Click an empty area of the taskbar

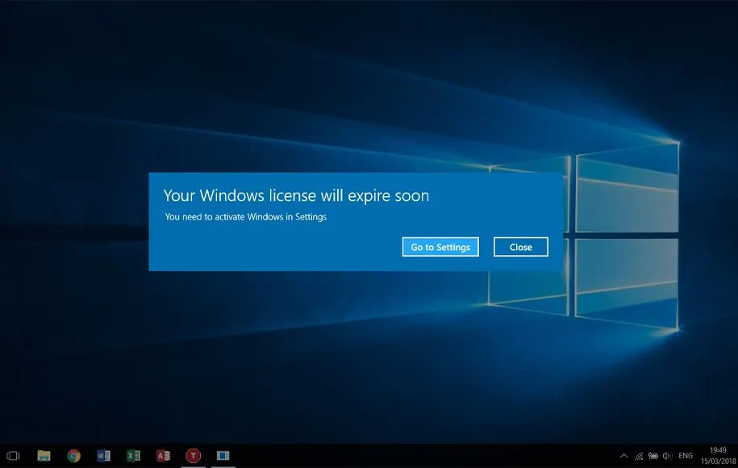(403, 456)
